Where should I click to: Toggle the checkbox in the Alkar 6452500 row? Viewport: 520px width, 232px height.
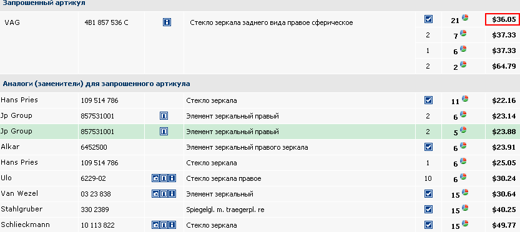[428, 147]
